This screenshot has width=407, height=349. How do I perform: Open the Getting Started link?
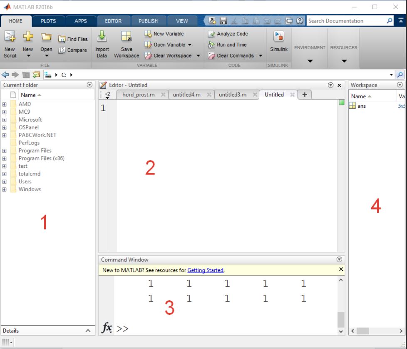click(205, 270)
